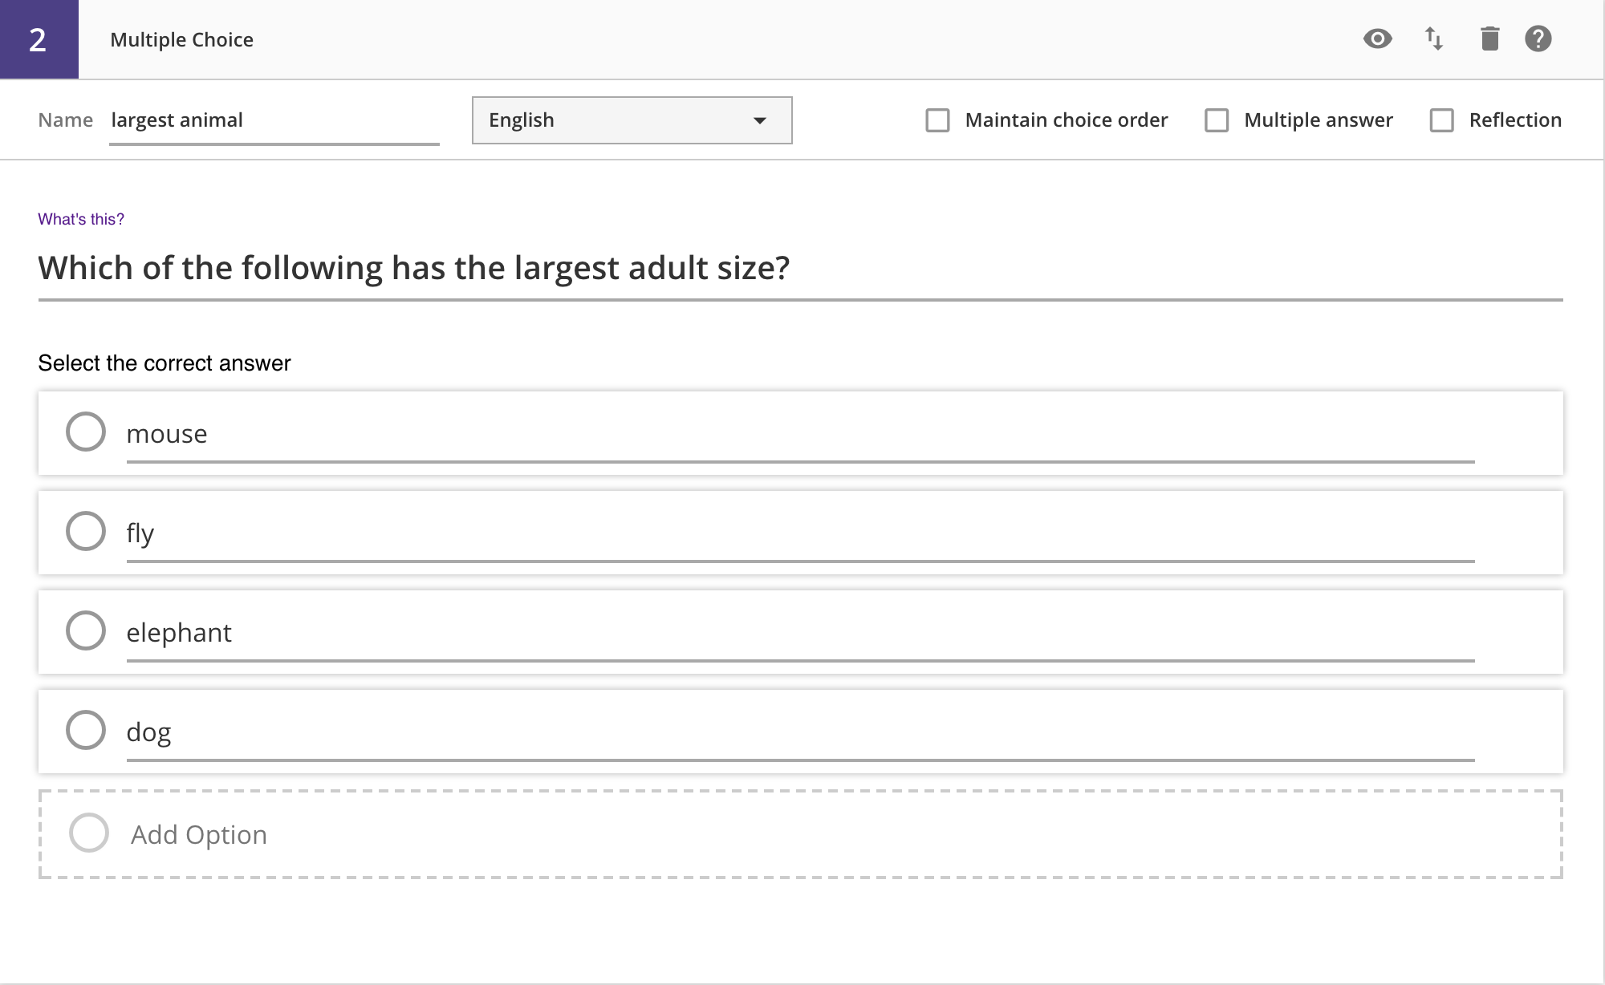This screenshot has width=1605, height=985.
Task: Mark fly as the correct answer
Action: (x=86, y=531)
